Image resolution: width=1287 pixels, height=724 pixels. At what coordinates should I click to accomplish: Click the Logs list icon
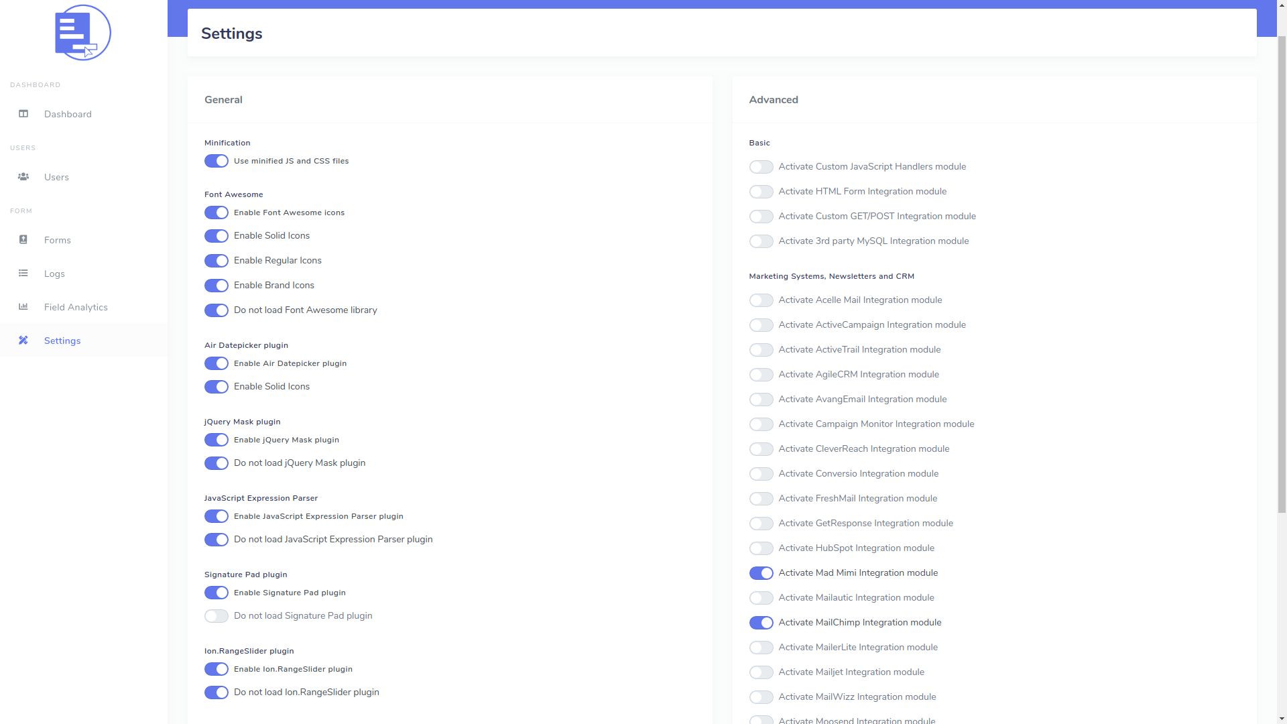(23, 274)
